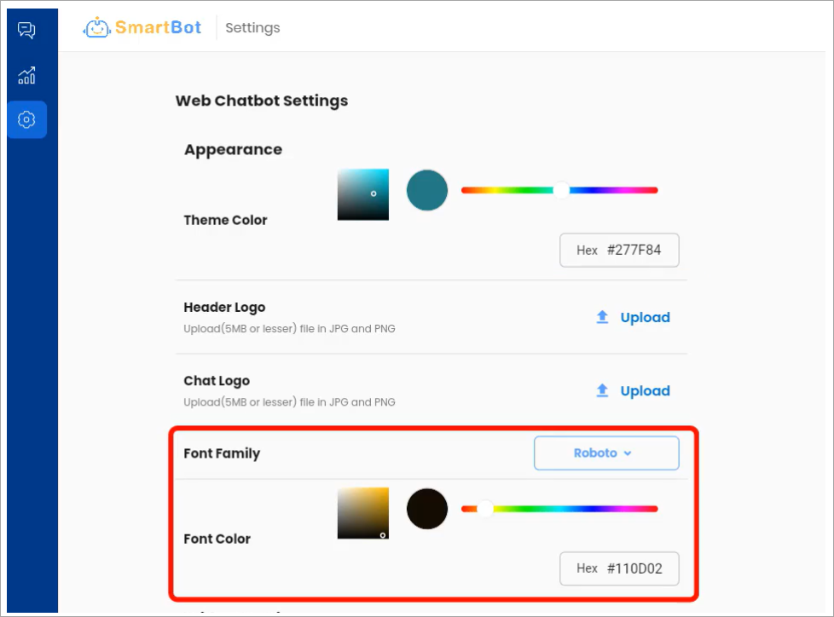Screen dimensions: 834x617
Task: Click the font color hue slider handle
Action: [x=485, y=509]
